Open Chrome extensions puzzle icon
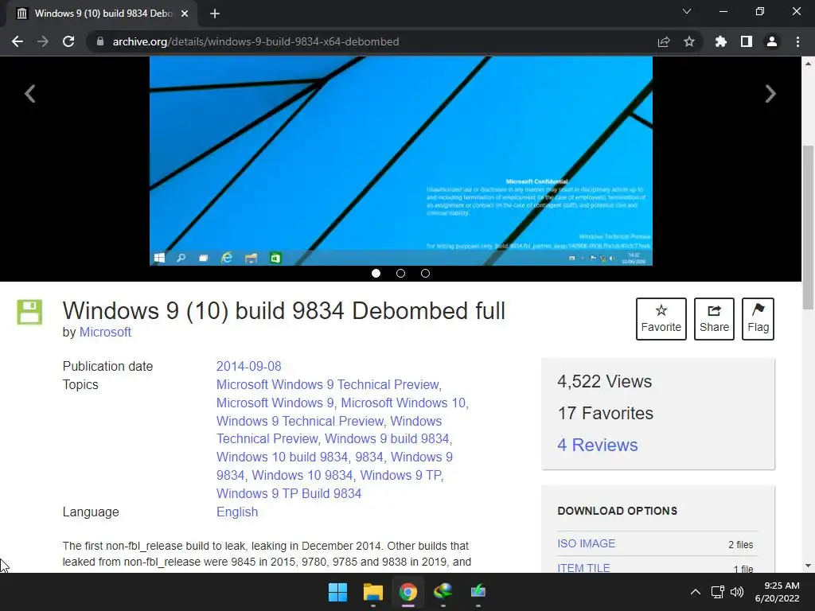This screenshot has width=815, height=611. [x=721, y=41]
